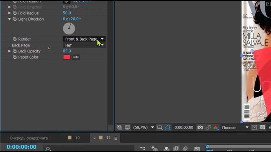Switch to the Очередь рендеринга tab
The height and width of the screenshot is (152, 271).
point(29,138)
